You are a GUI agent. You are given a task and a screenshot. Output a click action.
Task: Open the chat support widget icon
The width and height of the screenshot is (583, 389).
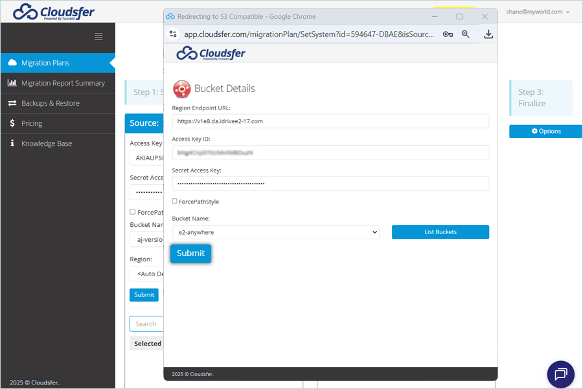tap(561, 374)
